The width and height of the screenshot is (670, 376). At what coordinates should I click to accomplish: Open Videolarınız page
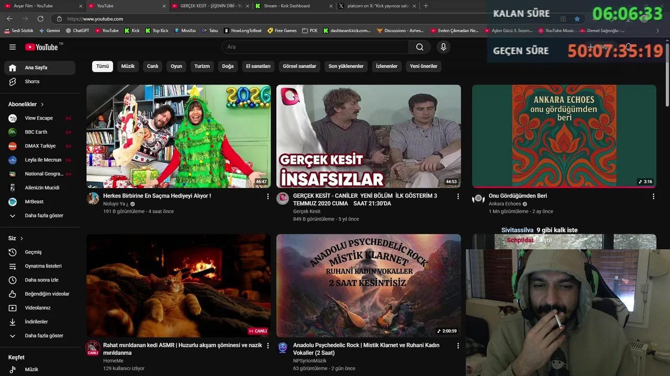pos(40,308)
